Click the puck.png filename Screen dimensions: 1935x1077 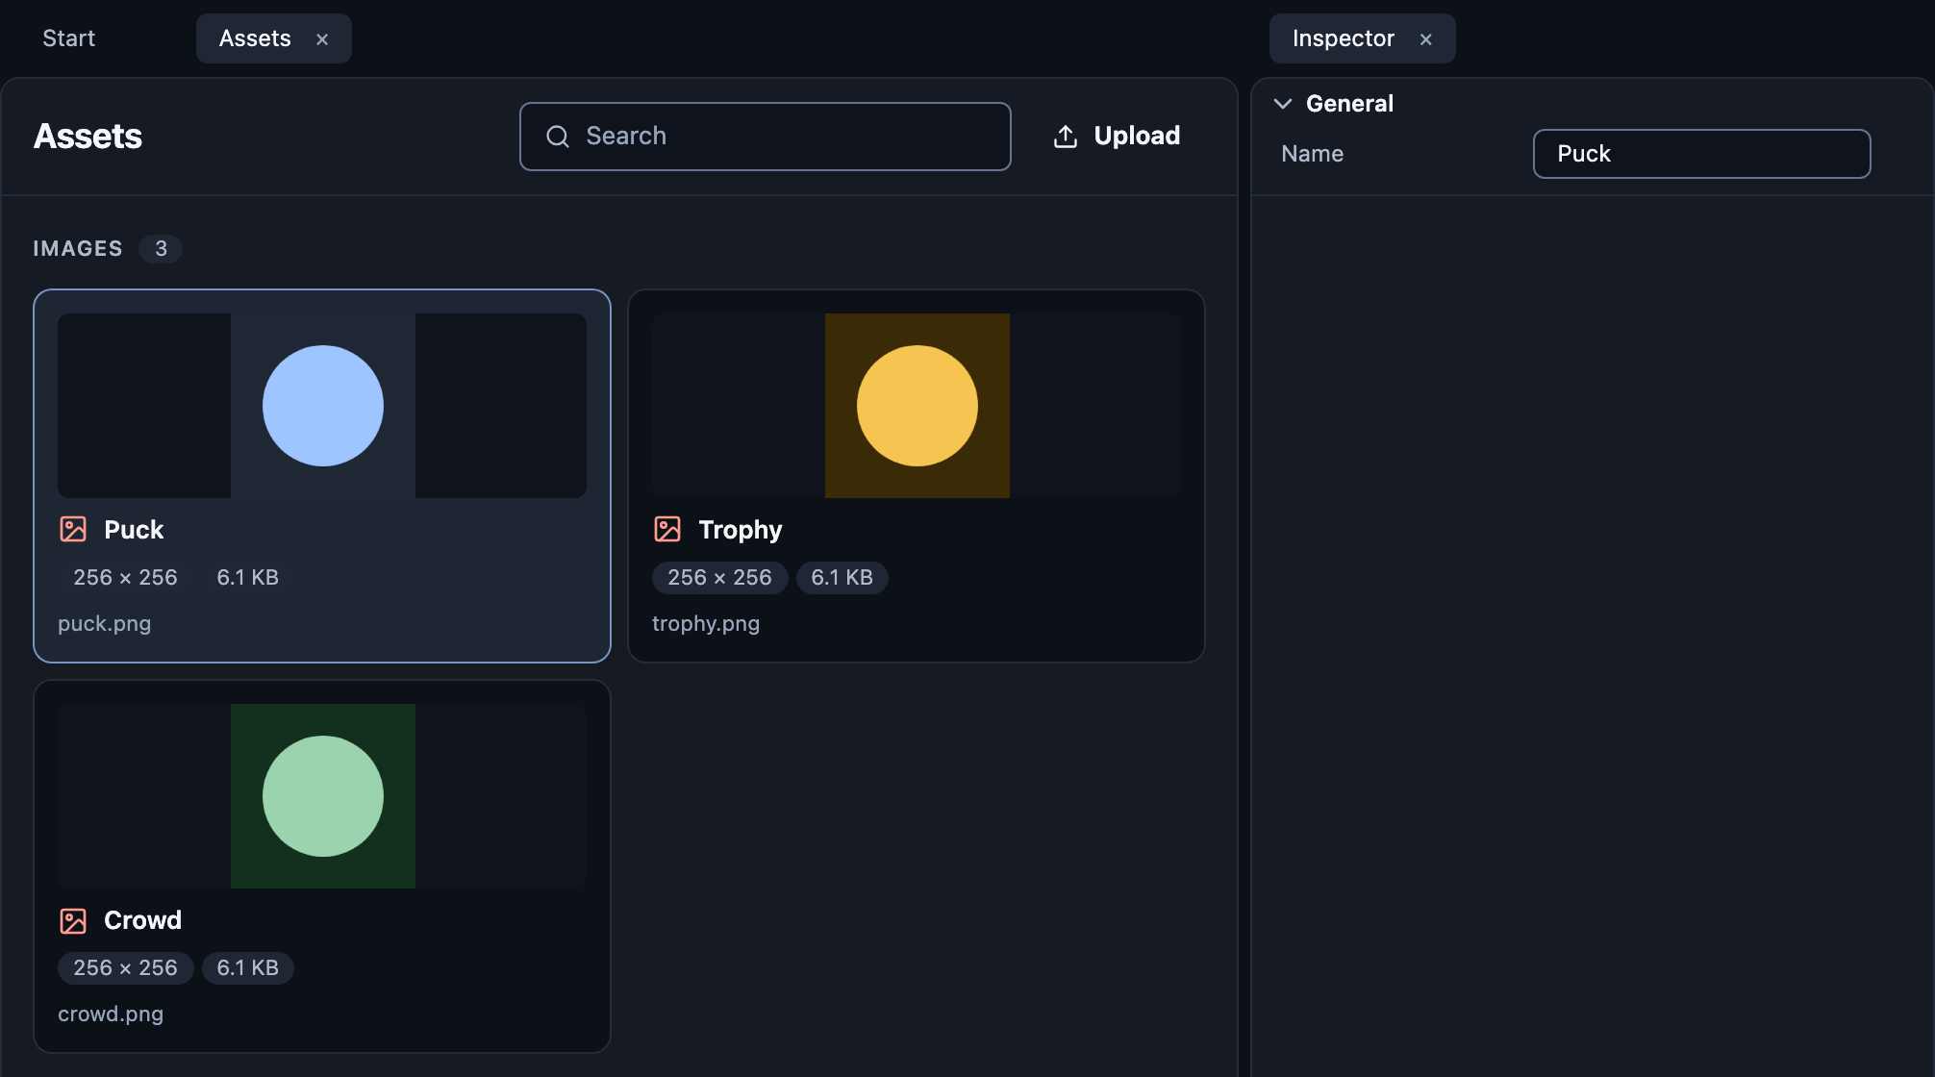point(105,623)
